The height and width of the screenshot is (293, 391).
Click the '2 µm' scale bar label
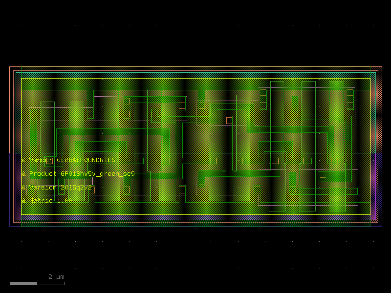tap(56, 277)
